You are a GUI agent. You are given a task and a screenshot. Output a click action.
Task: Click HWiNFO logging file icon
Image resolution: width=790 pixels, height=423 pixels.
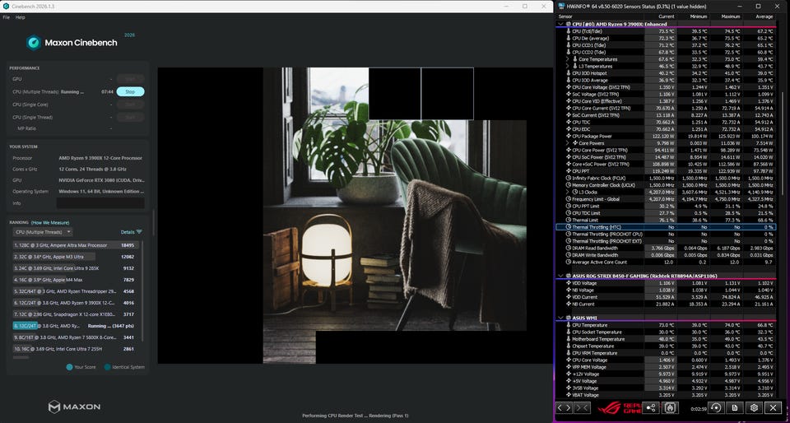(x=735, y=408)
